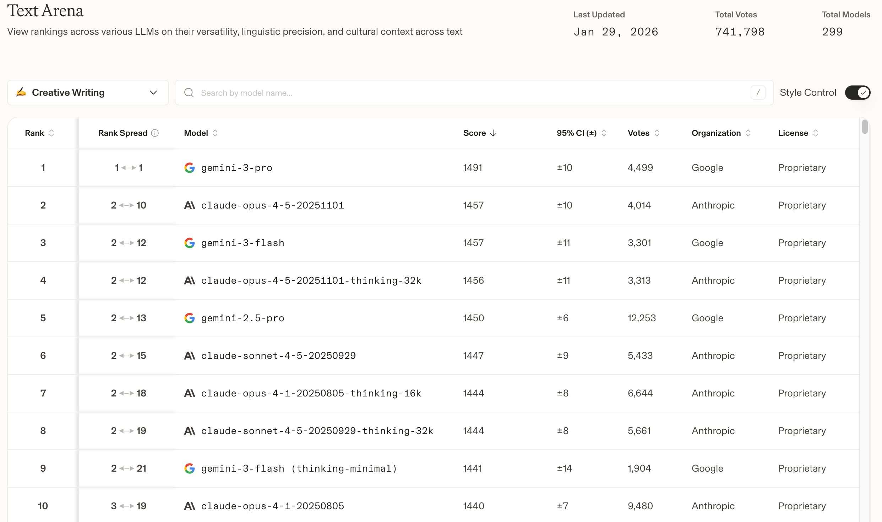Sort by Votes column arrows

point(657,133)
